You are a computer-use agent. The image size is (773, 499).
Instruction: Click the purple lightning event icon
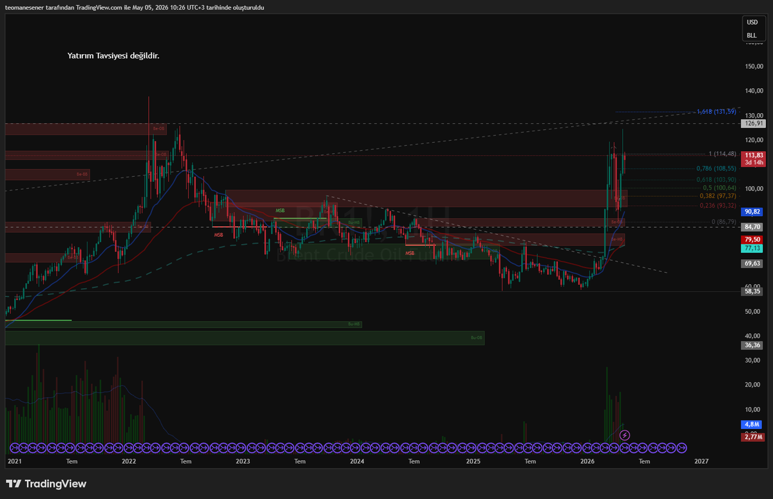[624, 435]
